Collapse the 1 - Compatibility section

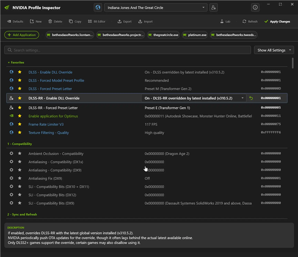point(19,144)
